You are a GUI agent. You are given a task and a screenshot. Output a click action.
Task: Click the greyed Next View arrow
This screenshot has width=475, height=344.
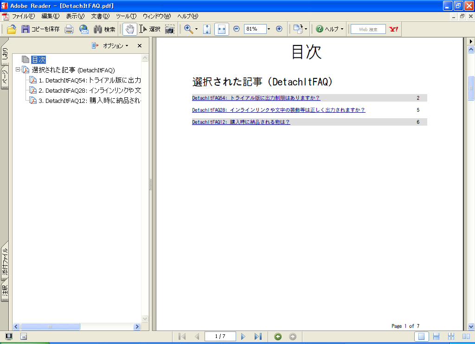pyautogui.click(x=293, y=337)
